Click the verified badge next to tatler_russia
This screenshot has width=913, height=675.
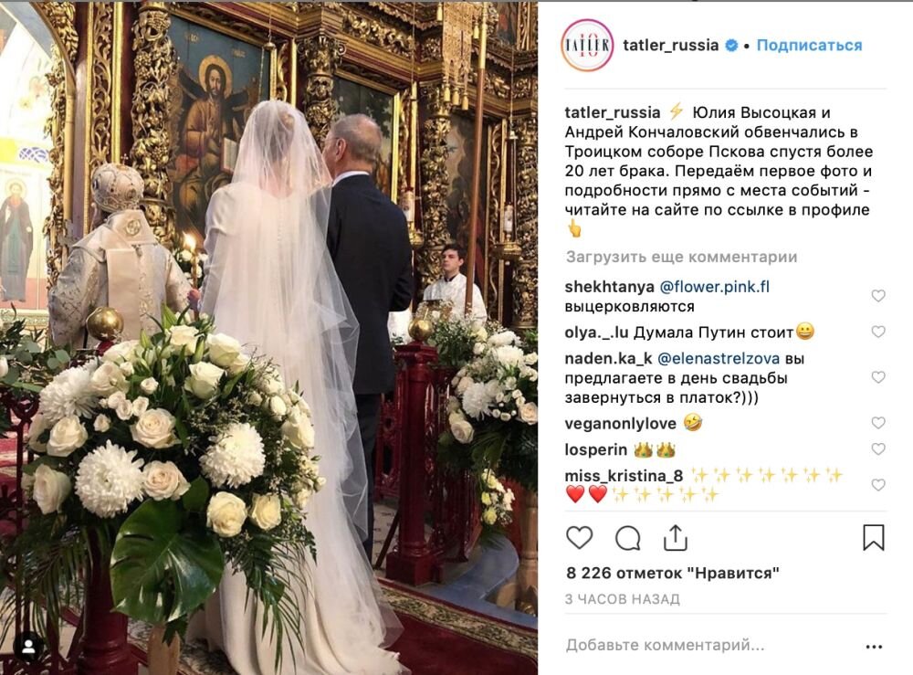coord(731,46)
